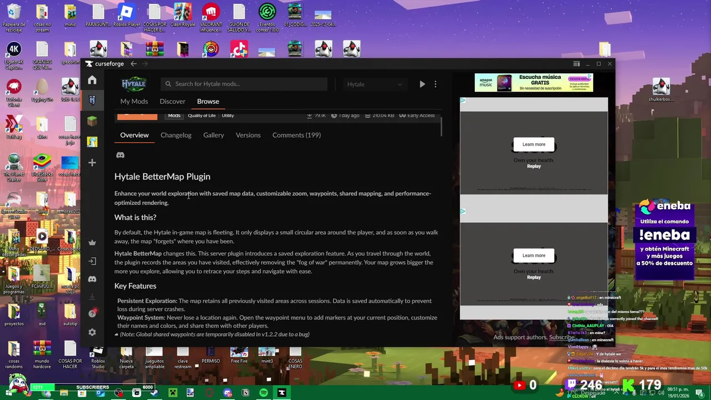711x400 pixels.
Task: Open Notion from the taskbar
Action: pyautogui.click(x=246, y=393)
